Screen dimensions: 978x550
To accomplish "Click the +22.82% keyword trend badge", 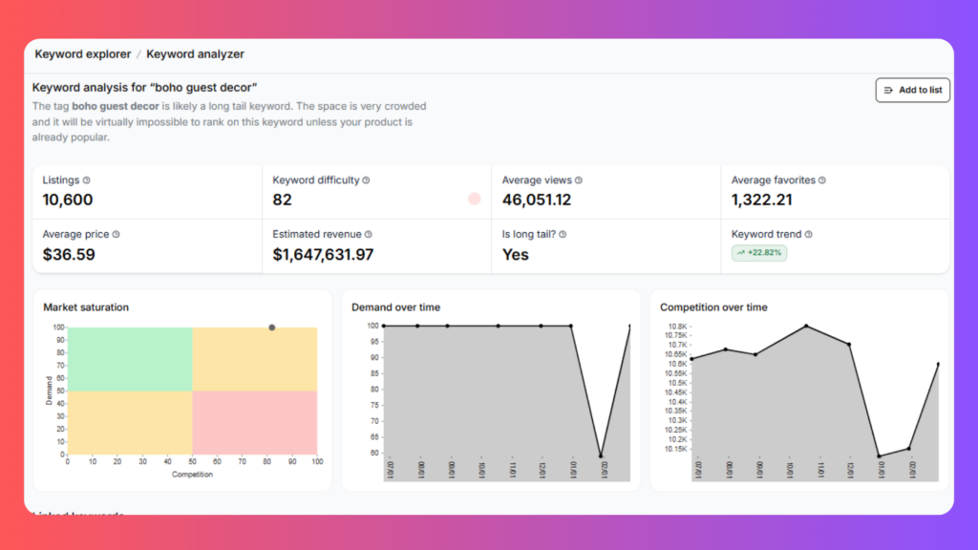I will click(759, 252).
